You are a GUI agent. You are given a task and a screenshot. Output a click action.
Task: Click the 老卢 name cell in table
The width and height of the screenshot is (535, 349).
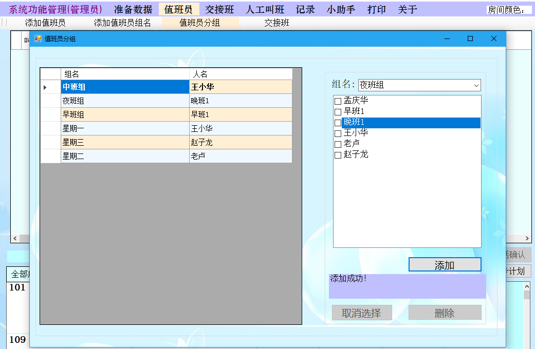[x=241, y=156]
